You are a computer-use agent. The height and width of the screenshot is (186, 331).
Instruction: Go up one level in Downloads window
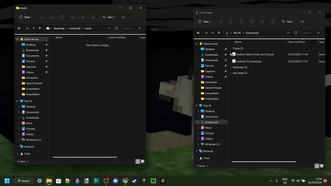[x=219, y=33]
